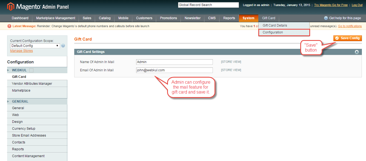Image resolution: width=366 pixels, height=161 pixels.
Task: Open the System menu
Action: [248, 18]
